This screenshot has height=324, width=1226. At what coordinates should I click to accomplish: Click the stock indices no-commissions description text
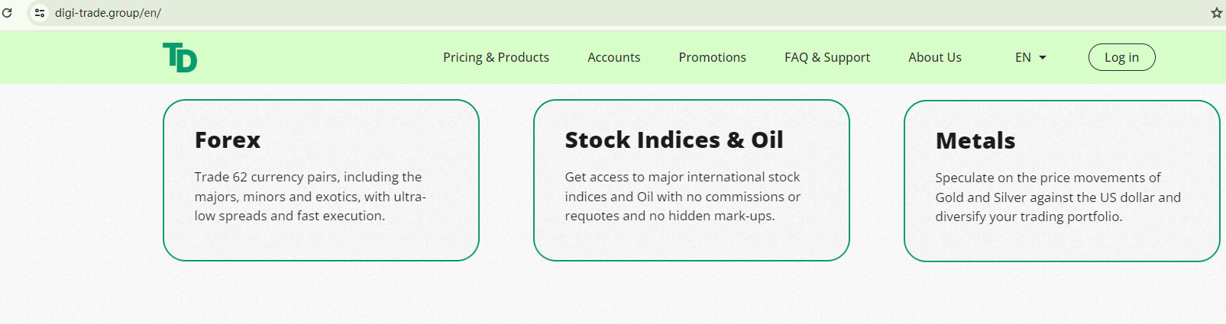click(682, 197)
